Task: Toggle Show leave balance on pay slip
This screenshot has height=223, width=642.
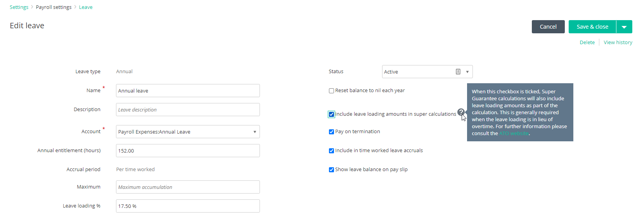Action: click(331, 170)
